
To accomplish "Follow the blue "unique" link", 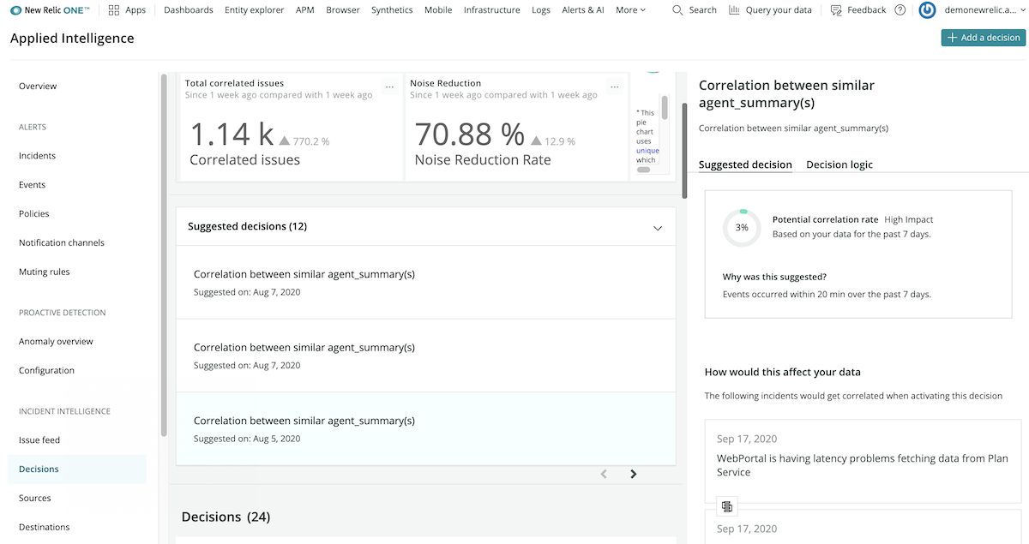I will tap(647, 151).
